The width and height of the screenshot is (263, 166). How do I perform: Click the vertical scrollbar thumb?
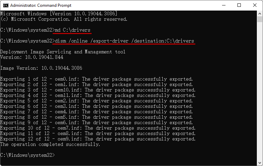(260, 19)
